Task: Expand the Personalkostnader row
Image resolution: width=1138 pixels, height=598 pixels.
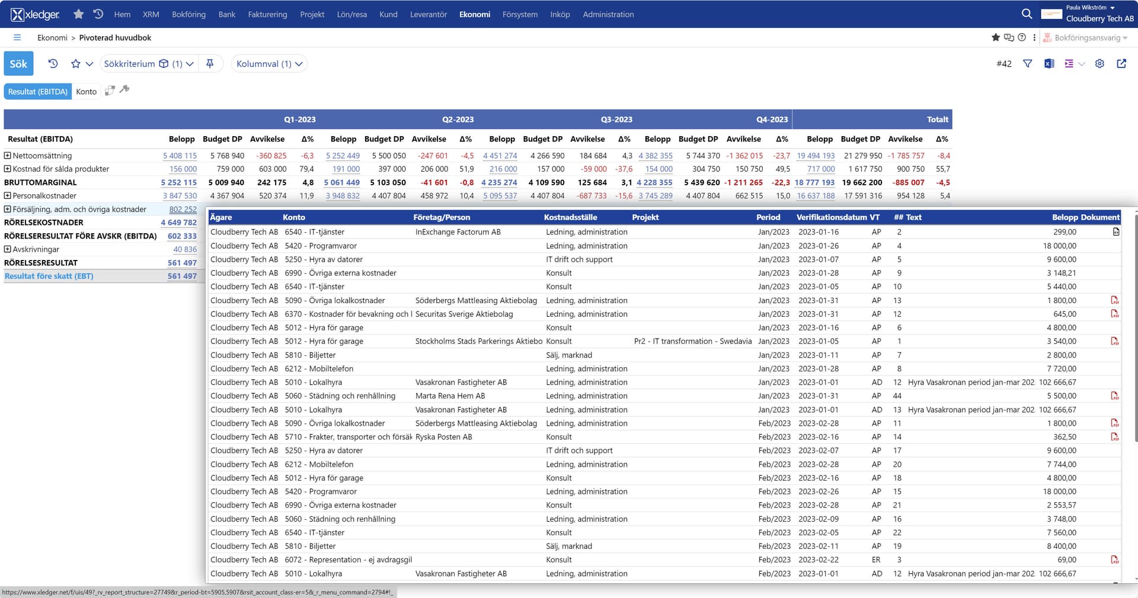Action: coord(8,195)
